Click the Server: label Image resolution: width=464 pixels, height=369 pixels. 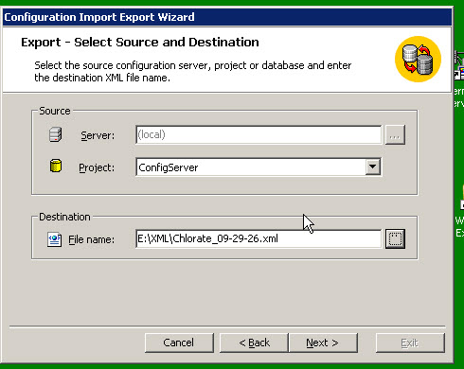(98, 135)
